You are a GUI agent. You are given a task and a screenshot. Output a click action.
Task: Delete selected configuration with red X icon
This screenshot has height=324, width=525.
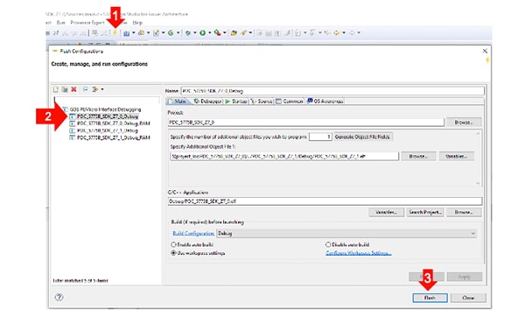(x=73, y=89)
